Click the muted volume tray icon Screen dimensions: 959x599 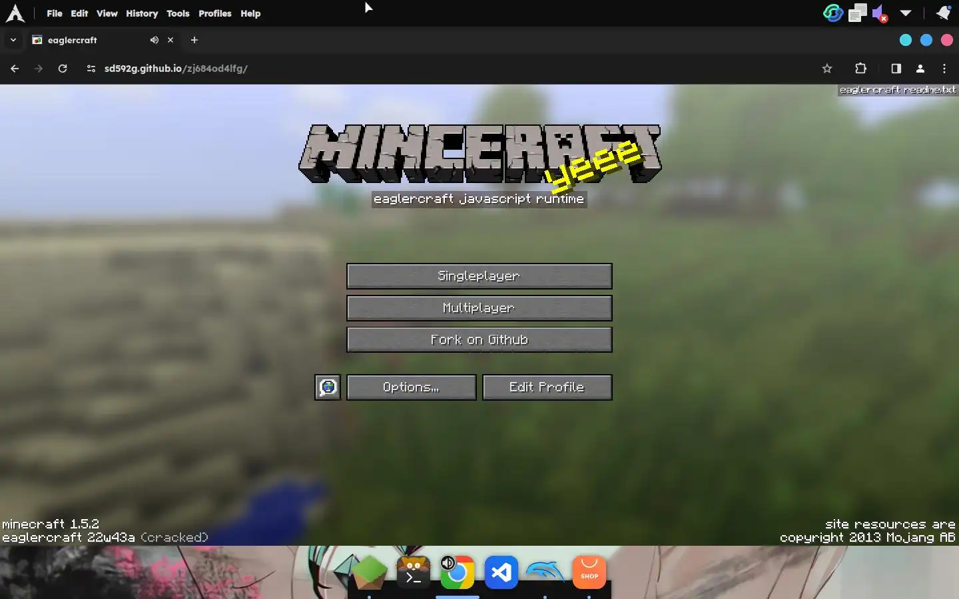(880, 14)
